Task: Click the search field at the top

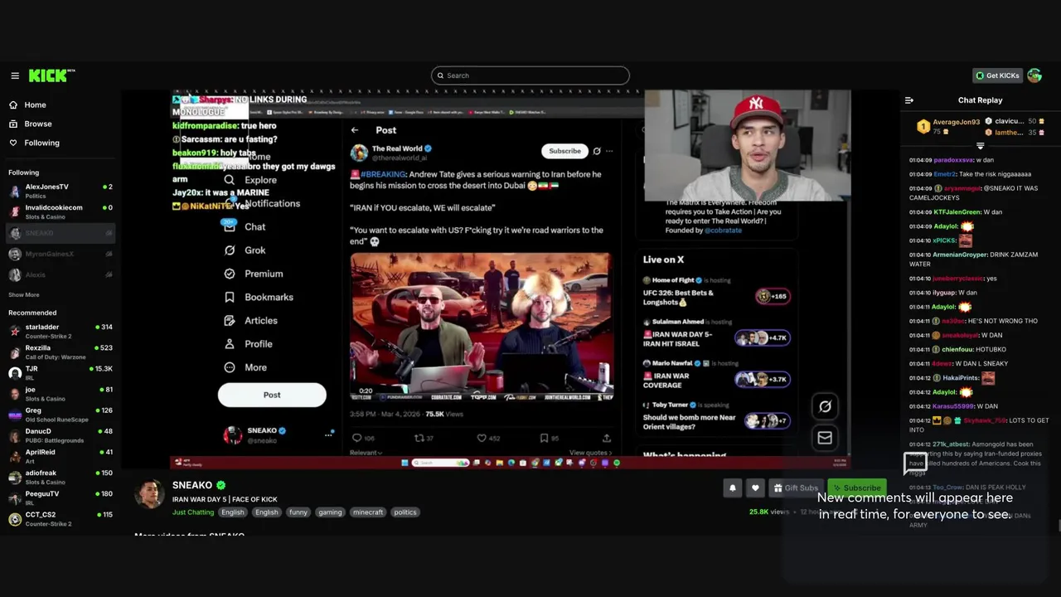Action: click(x=530, y=75)
